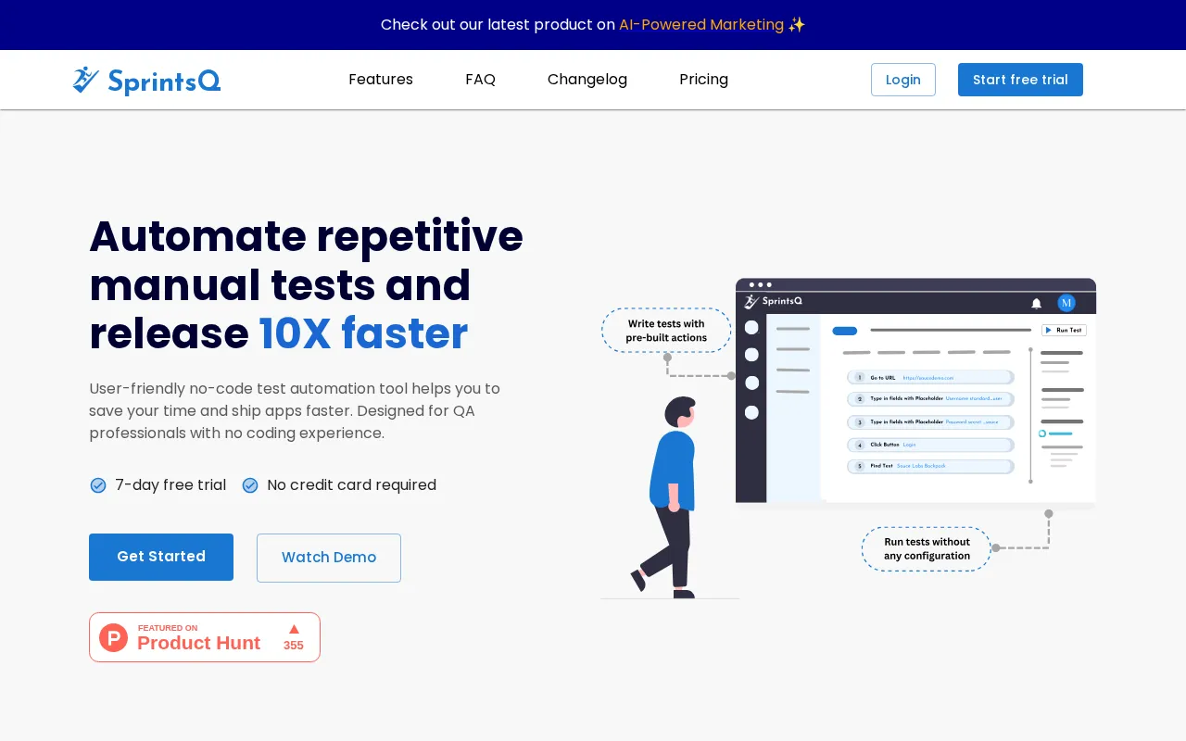Click the 'Click Button Login' step in the illustration
Viewport: 1186px width, 741px height.
(930, 445)
